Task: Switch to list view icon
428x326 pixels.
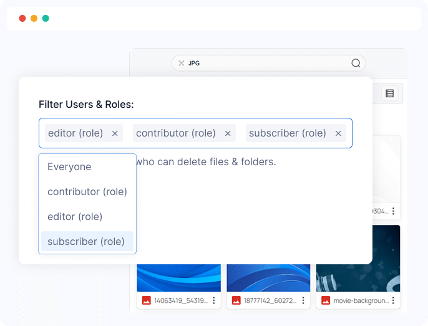Action: point(389,93)
